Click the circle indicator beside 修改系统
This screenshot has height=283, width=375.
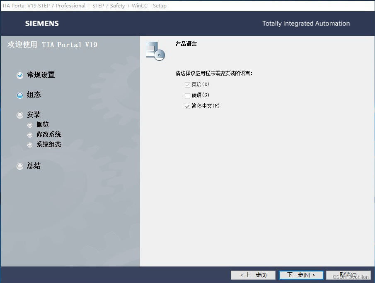tap(29, 135)
